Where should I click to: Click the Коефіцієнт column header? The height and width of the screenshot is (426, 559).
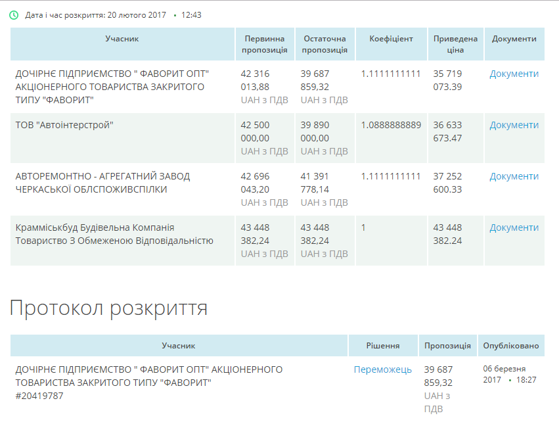[x=391, y=39]
